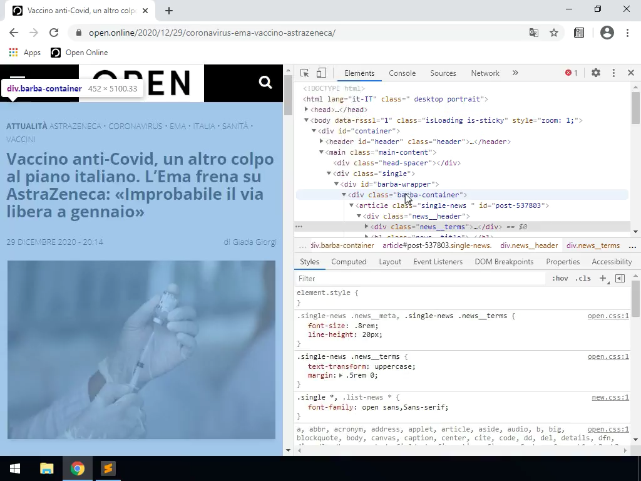Open File Explorer from taskbar

pos(46,468)
